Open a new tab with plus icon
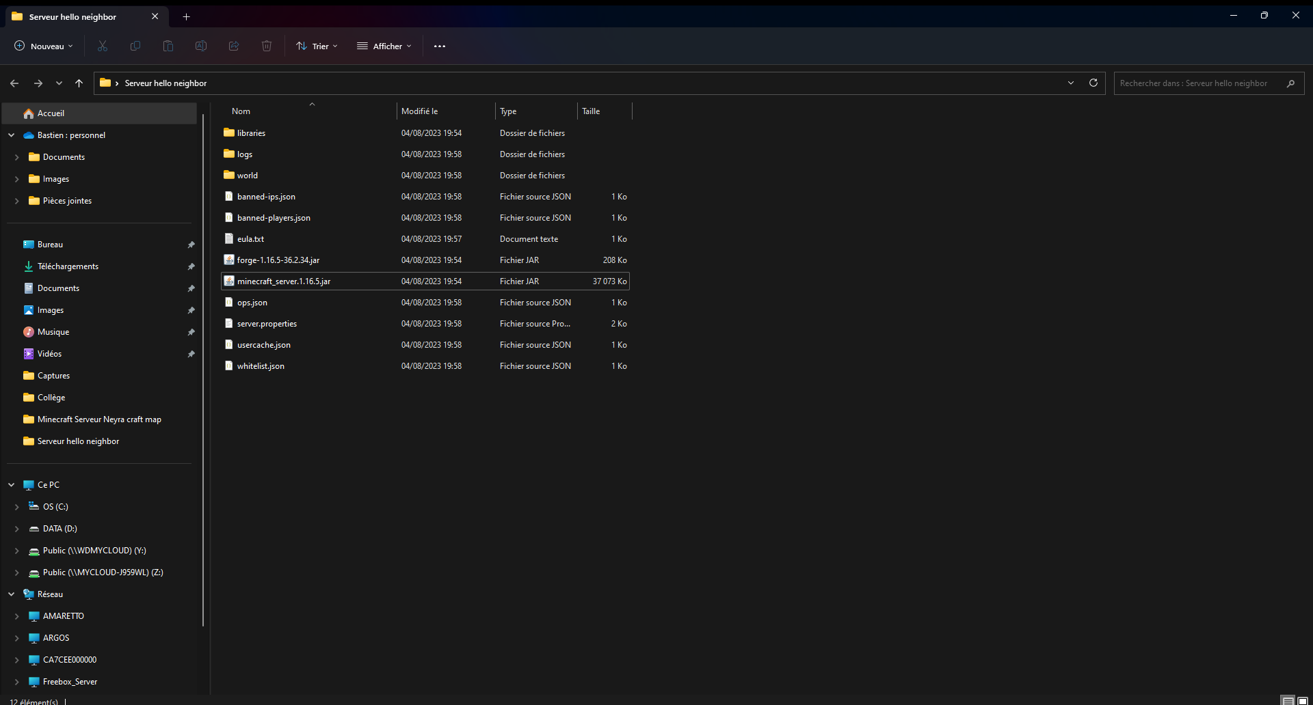Image resolution: width=1313 pixels, height=705 pixels. tap(186, 16)
